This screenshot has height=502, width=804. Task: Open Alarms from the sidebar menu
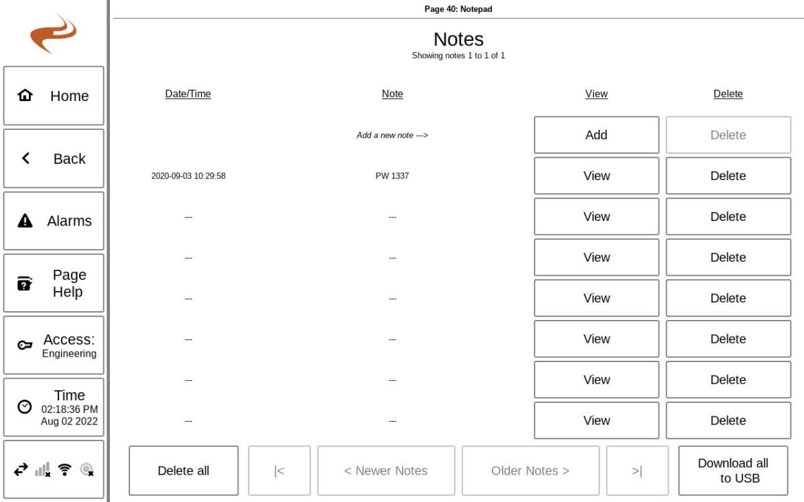[54, 220]
